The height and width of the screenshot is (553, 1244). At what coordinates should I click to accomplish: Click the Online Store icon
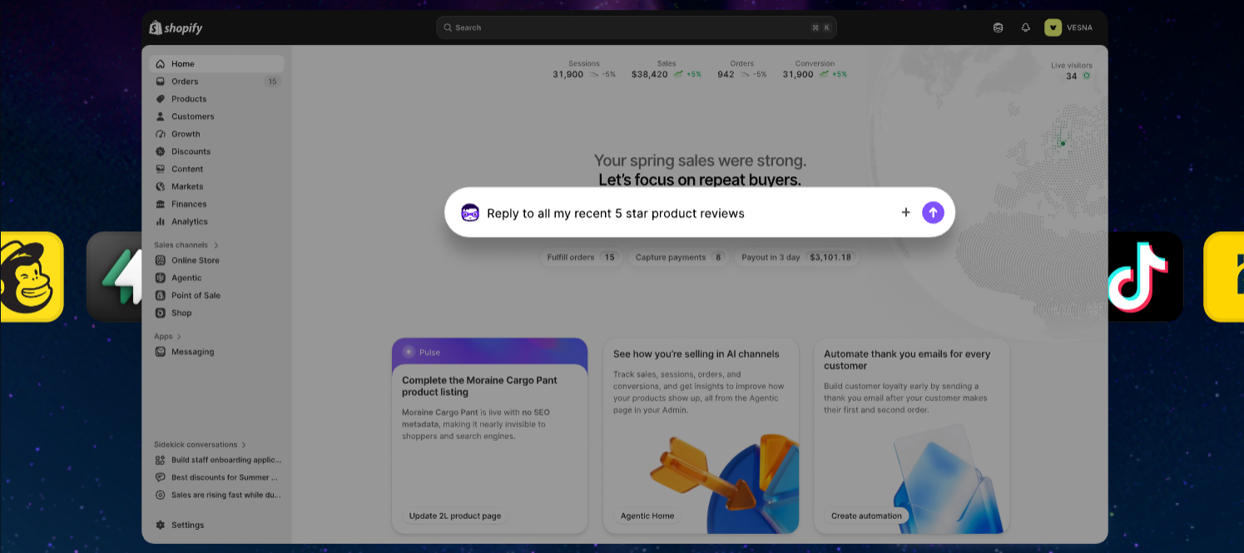point(161,260)
